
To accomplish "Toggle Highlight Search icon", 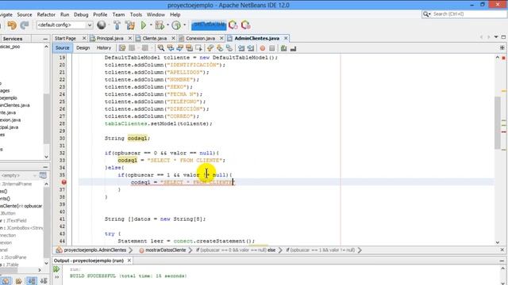I will (189, 48).
